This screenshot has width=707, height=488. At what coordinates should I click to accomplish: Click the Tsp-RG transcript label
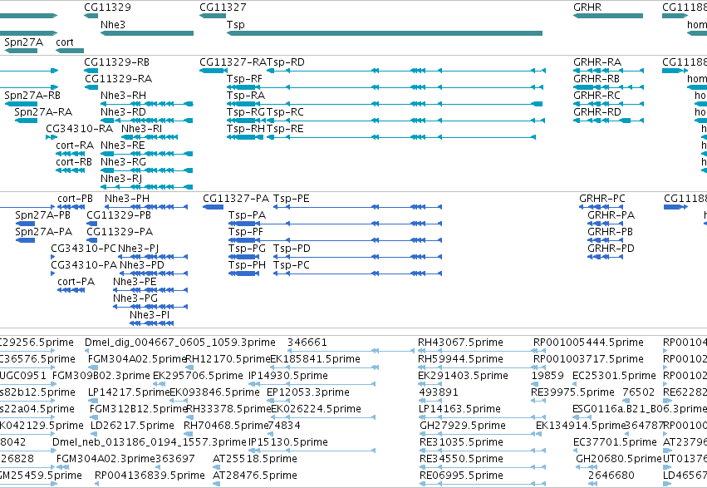(245, 112)
